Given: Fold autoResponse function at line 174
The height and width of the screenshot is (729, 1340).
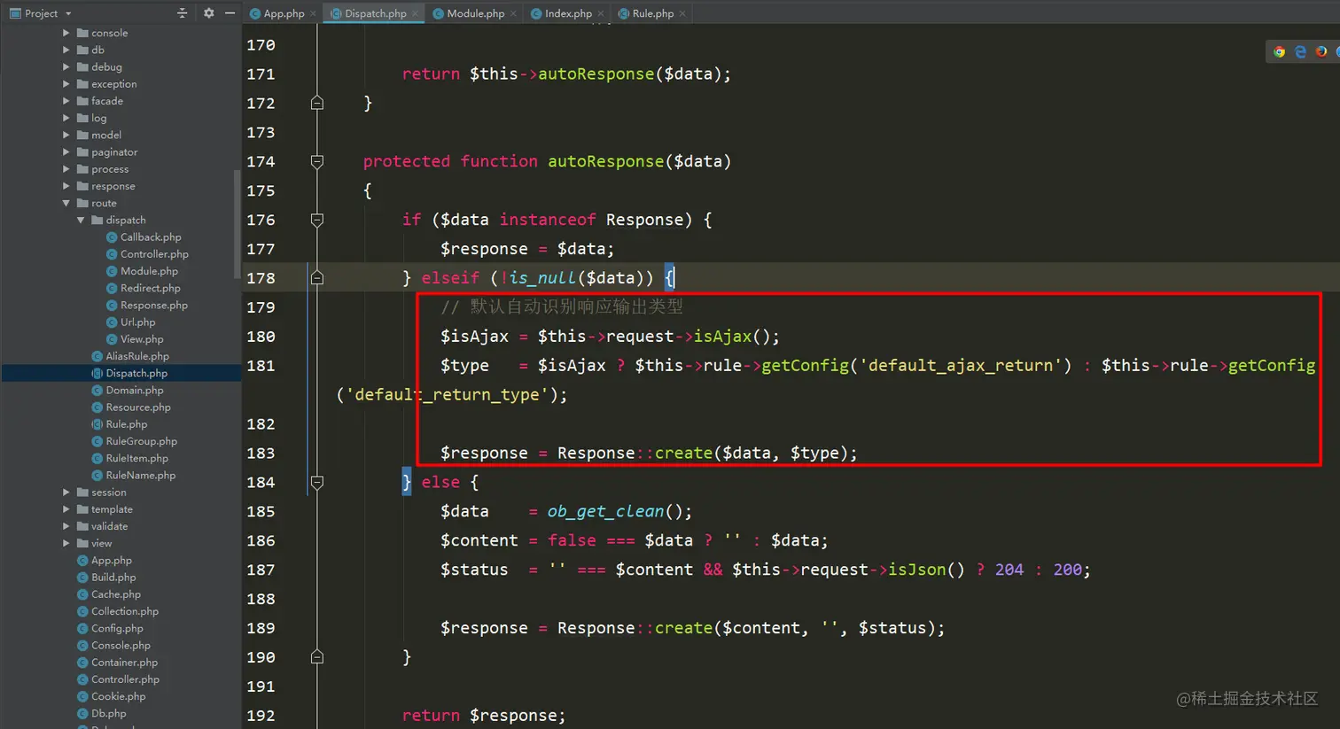Looking at the screenshot, I should 316,161.
